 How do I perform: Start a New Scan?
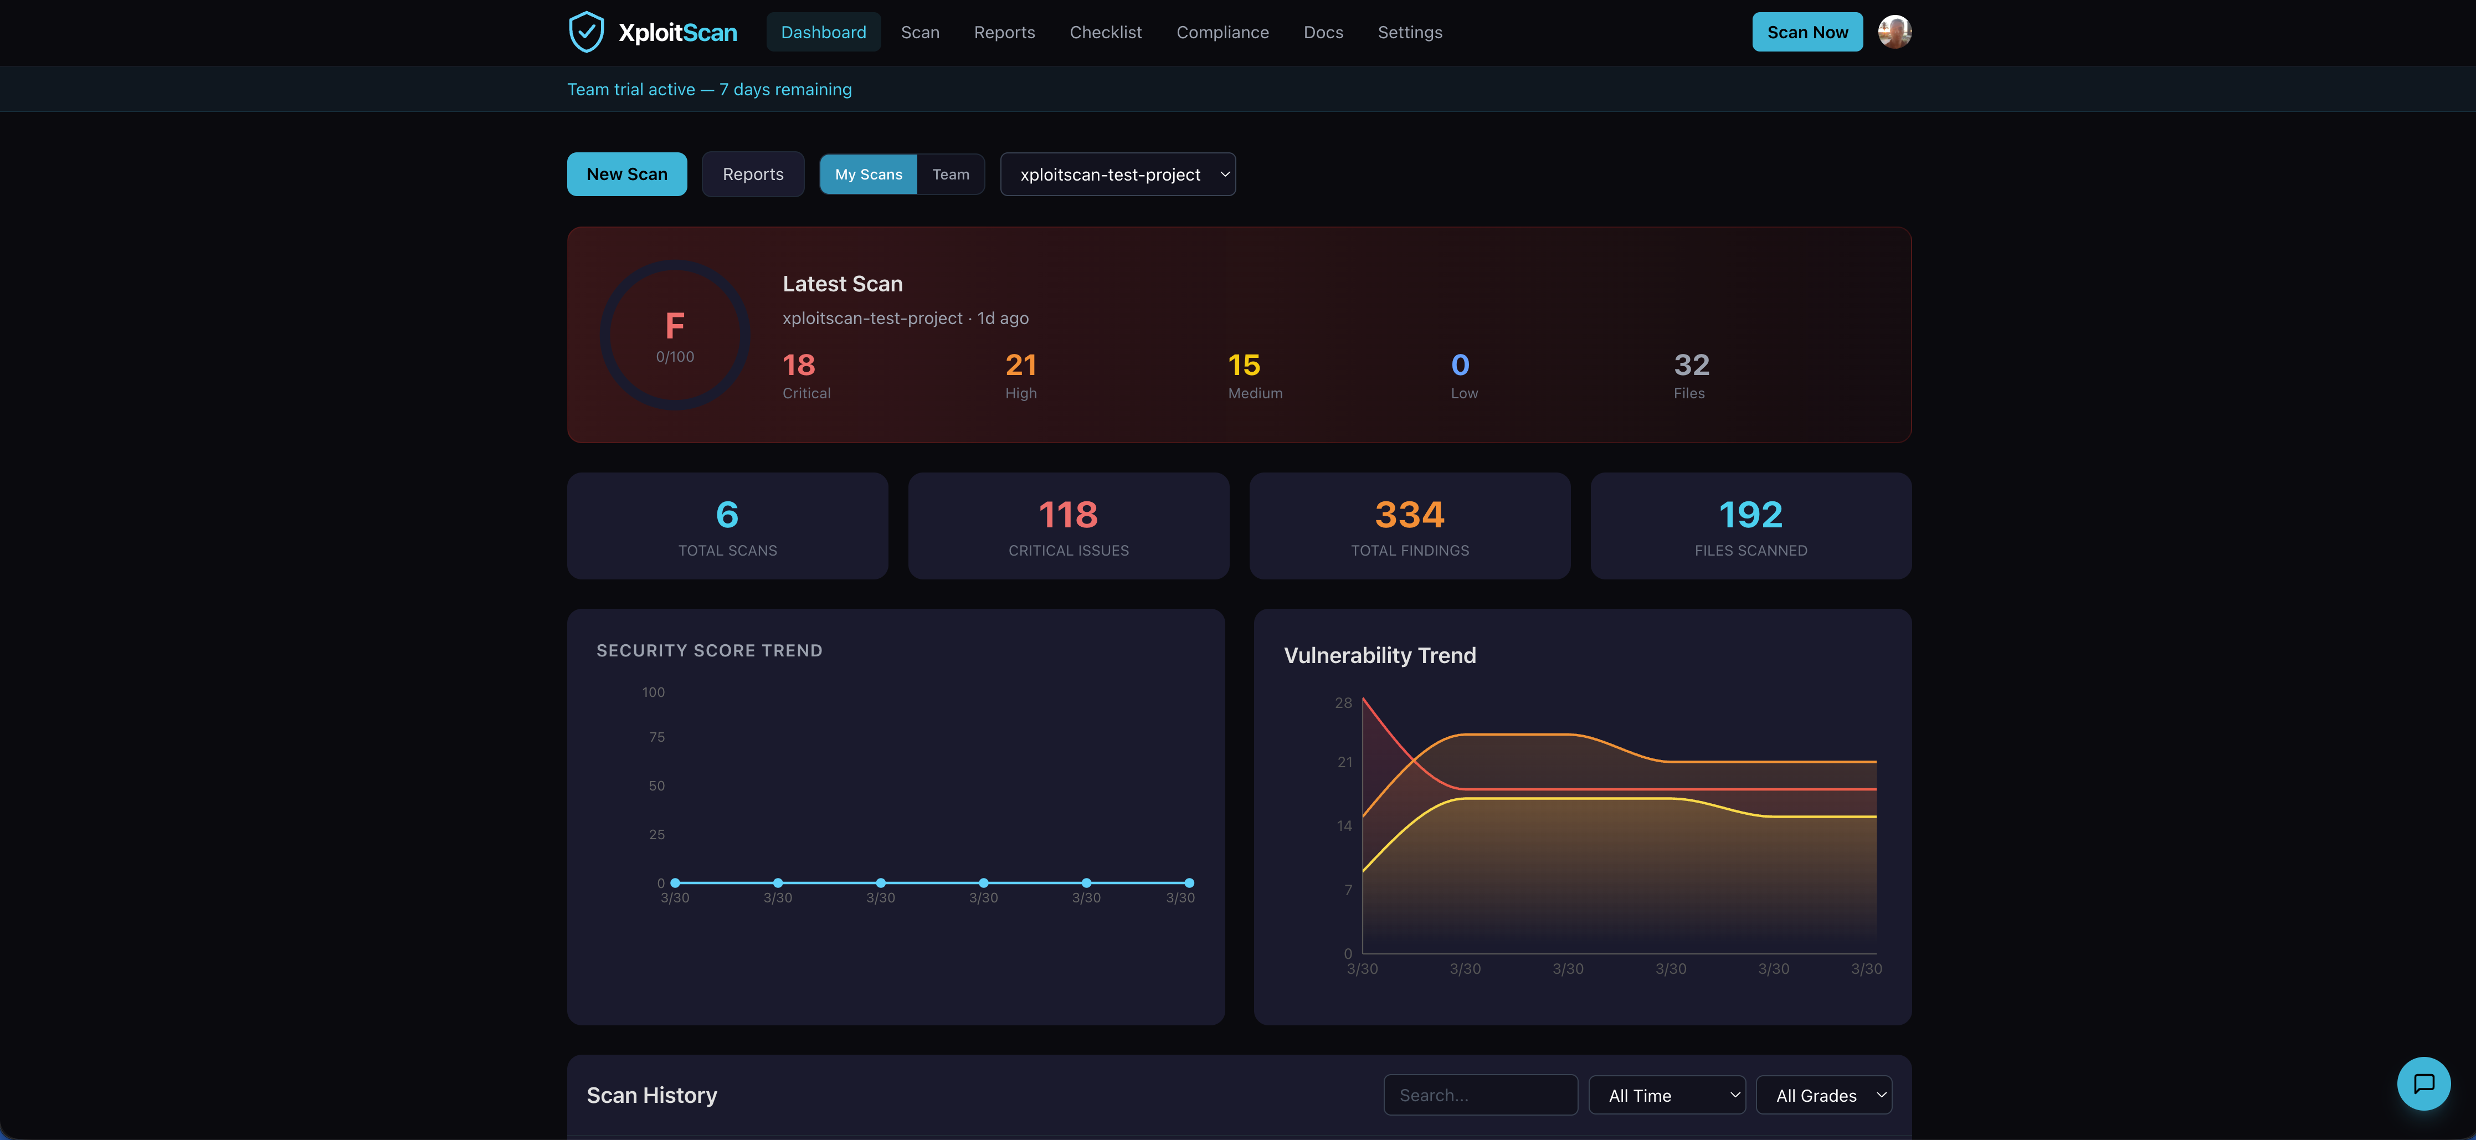pyautogui.click(x=626, y=174)
